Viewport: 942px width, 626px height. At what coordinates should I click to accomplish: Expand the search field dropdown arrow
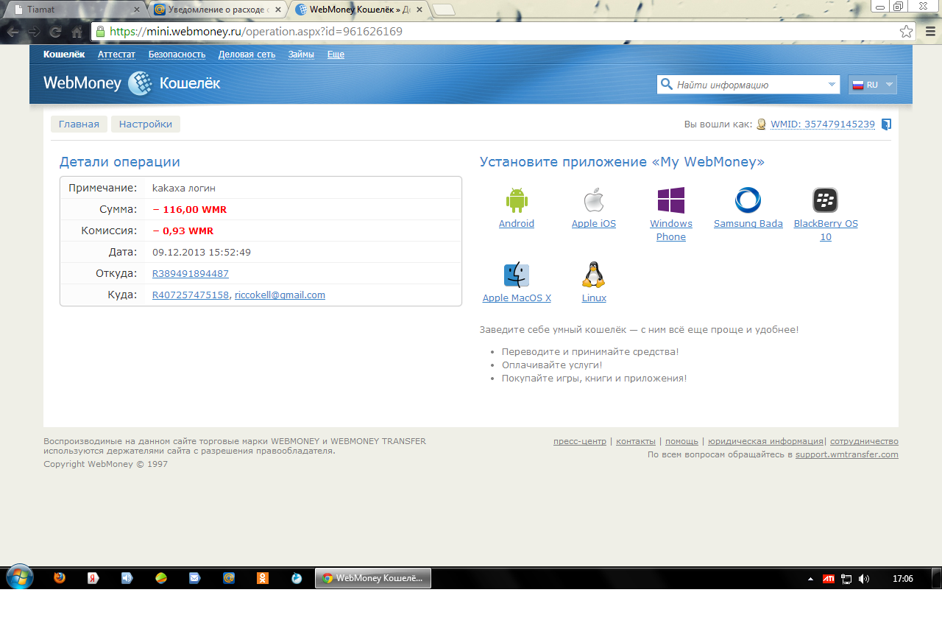coord(832,85)
